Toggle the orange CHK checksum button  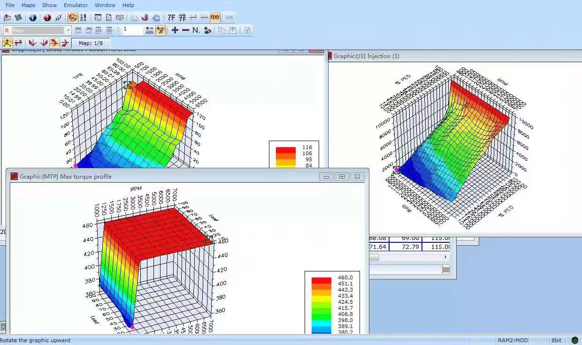73,18
